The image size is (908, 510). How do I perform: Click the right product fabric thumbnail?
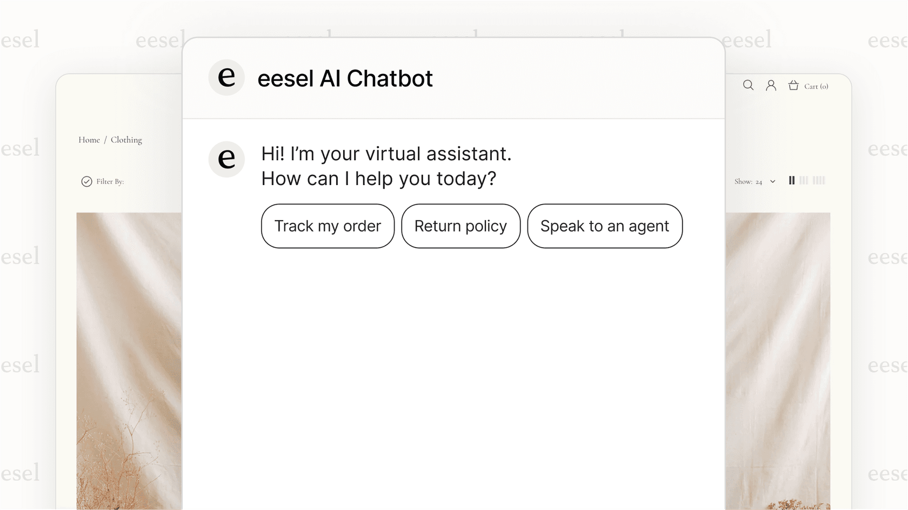[778, 362]
